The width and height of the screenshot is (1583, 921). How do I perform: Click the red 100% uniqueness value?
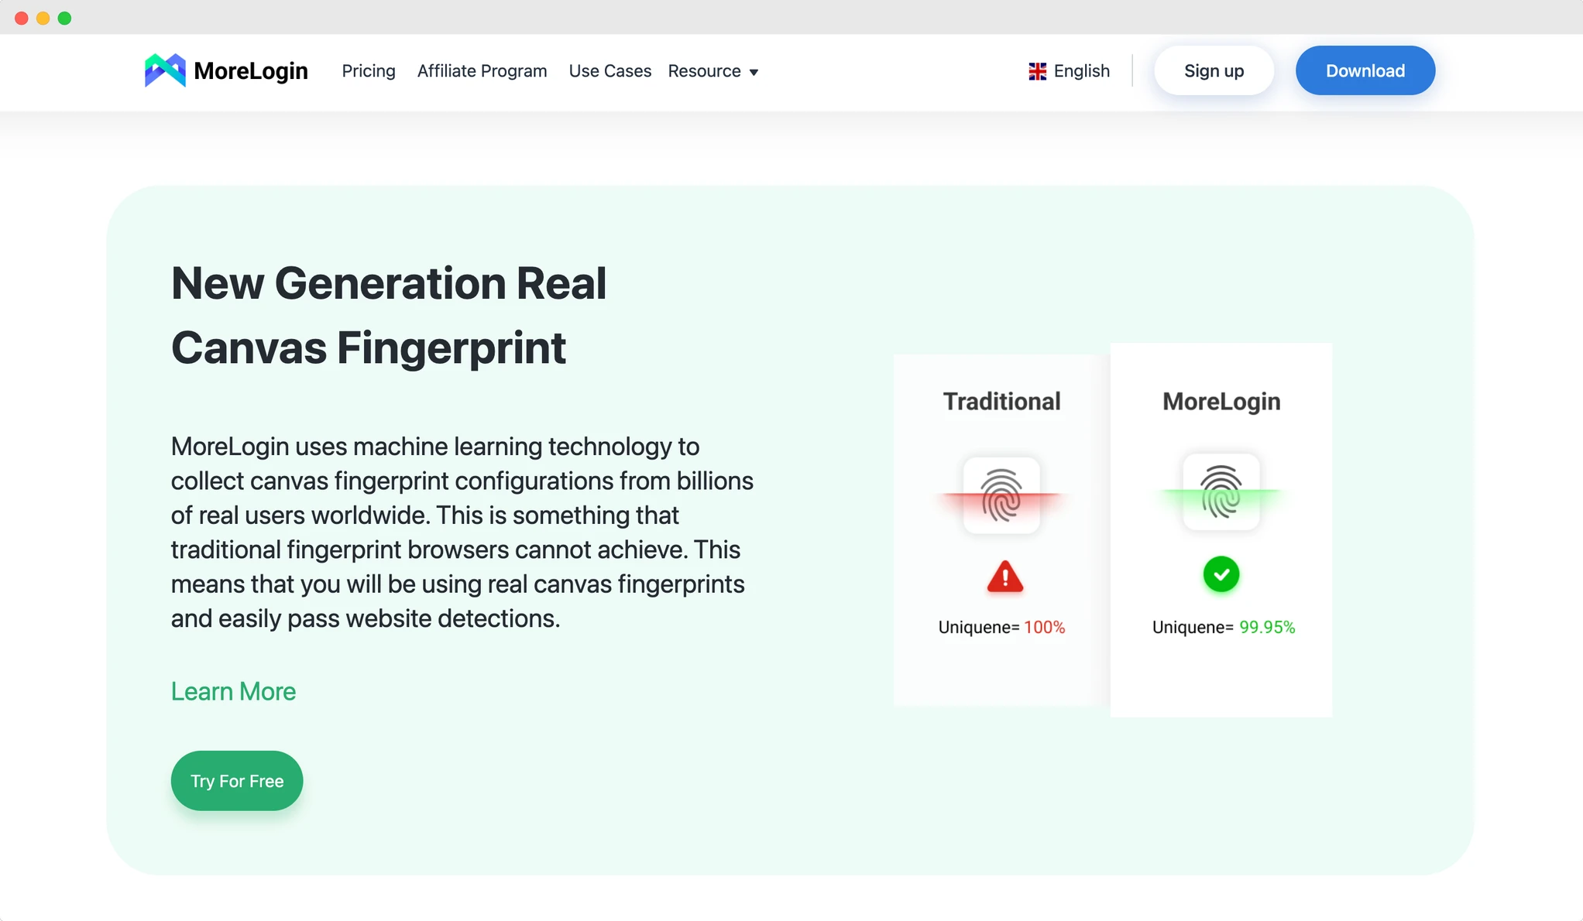(1044, 628)
